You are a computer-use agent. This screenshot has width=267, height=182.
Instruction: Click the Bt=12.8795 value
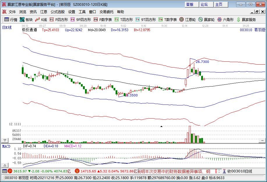pos(142,30)
